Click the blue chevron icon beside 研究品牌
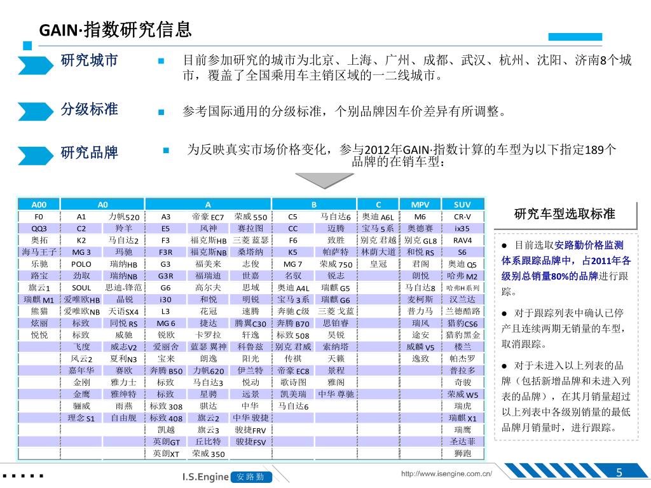Image resolution: width=651 pixels, height=488 pixels. coord(36,156)
